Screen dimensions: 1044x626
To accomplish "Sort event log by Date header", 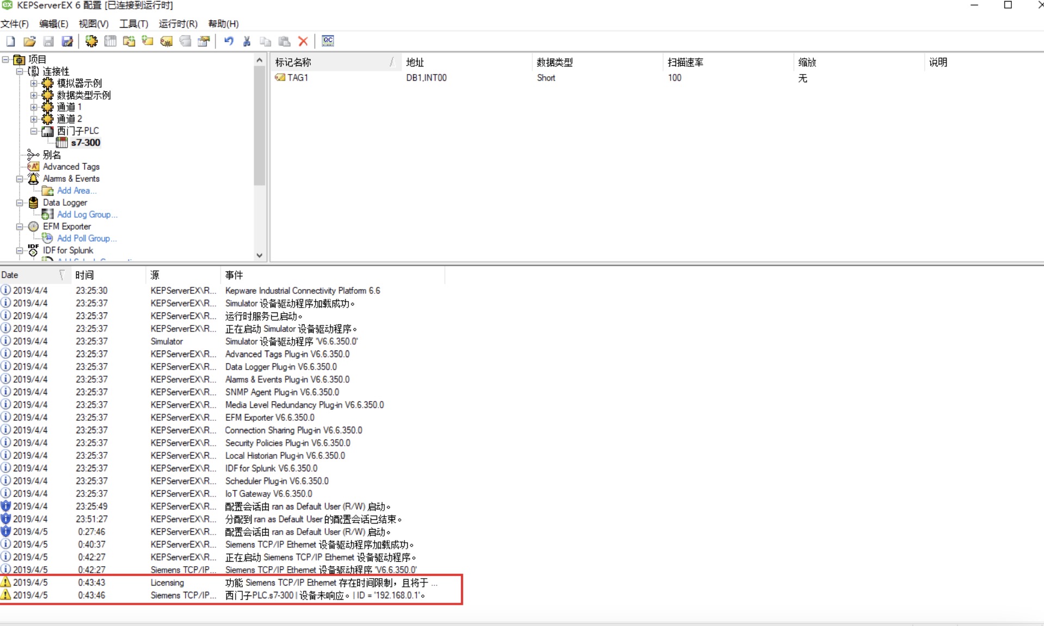I will pos(35,275).
